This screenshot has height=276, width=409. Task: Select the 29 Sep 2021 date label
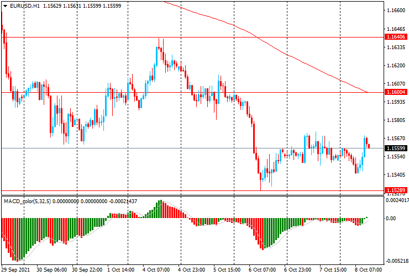(15, 269)
